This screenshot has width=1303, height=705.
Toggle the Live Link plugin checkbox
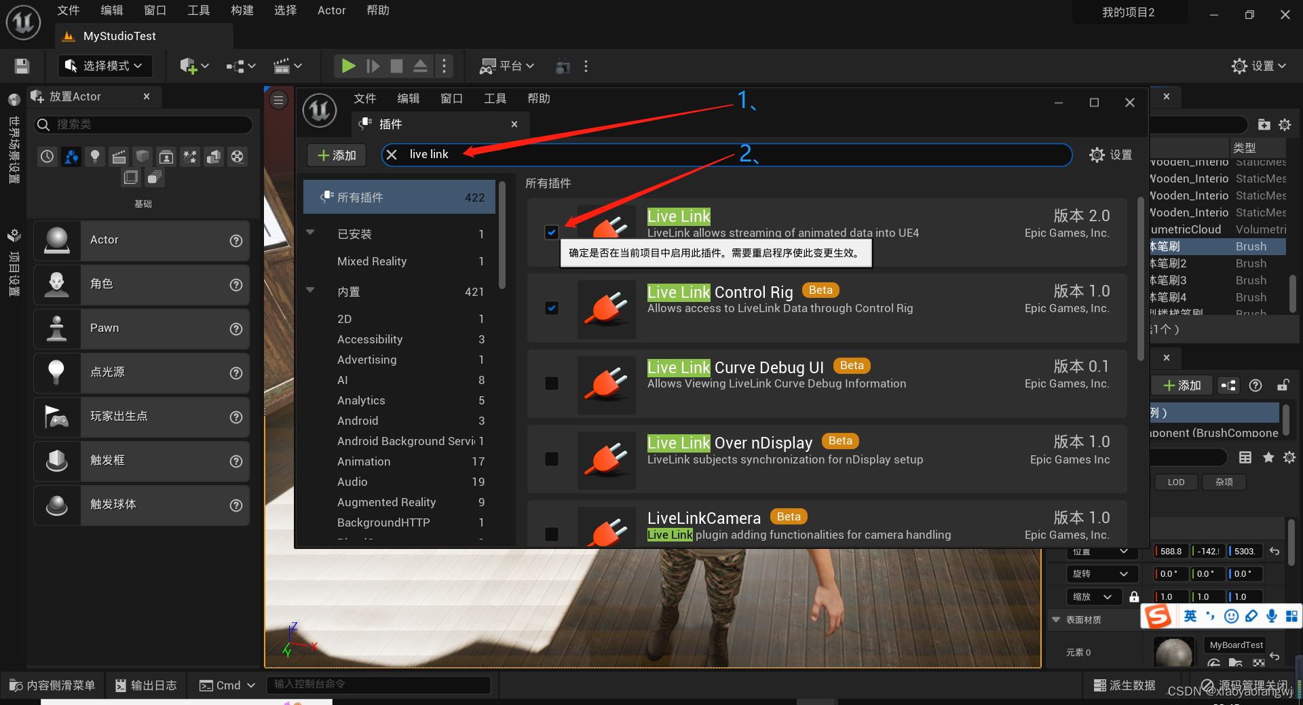click(x=552, y=232)
